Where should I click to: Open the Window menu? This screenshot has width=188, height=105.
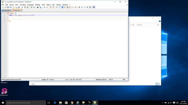pos(65,5)
